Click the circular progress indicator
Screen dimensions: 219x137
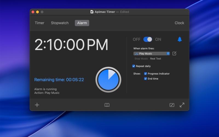tap(108, 80)
